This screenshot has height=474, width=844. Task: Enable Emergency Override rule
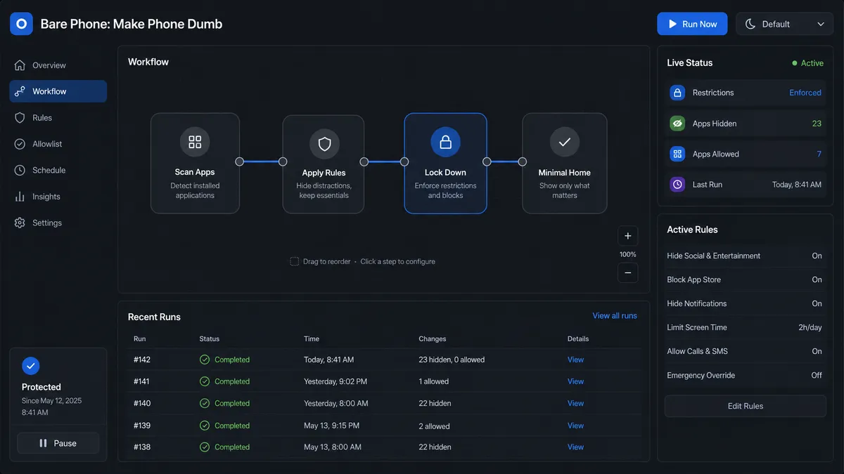click(x=817, y=375)
